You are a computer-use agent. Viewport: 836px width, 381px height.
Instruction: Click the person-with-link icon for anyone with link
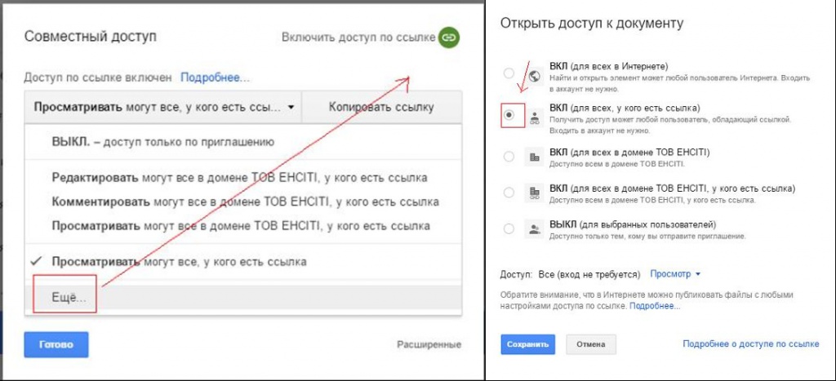[x=534, y=117]
